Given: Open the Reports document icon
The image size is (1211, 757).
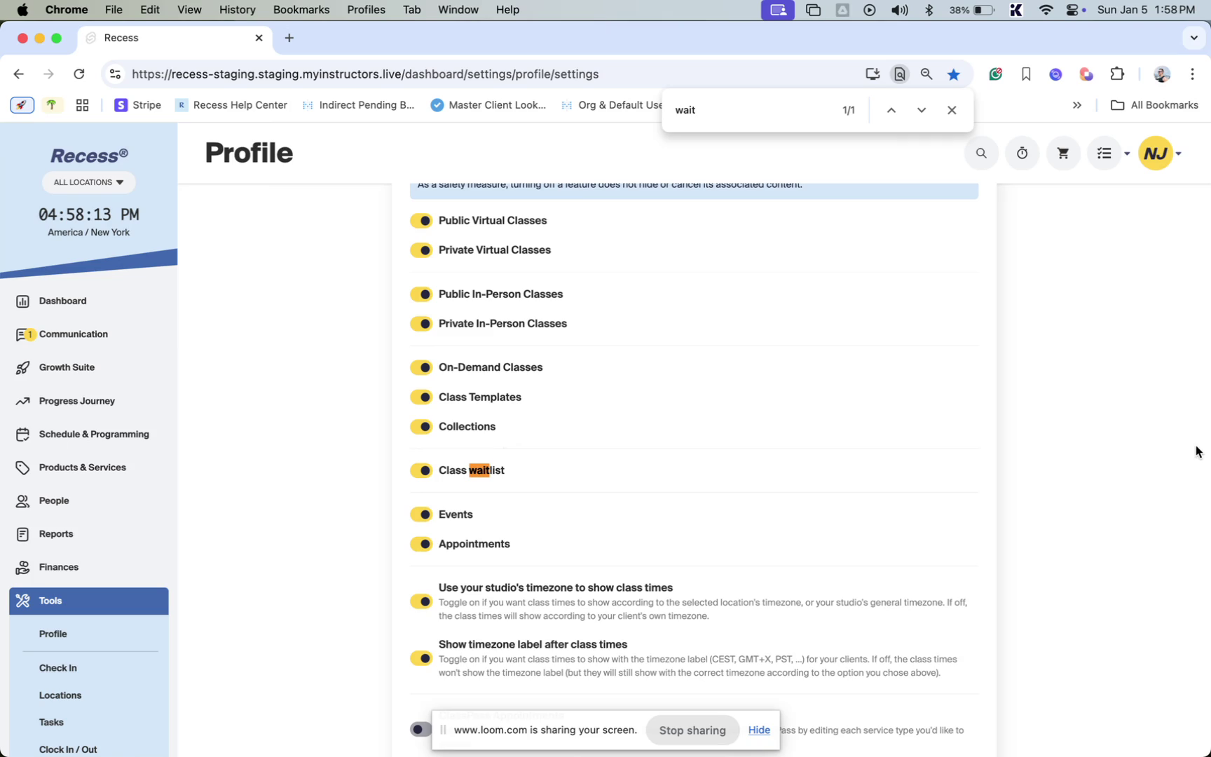Looking at the screenshot, I should 22,534.
